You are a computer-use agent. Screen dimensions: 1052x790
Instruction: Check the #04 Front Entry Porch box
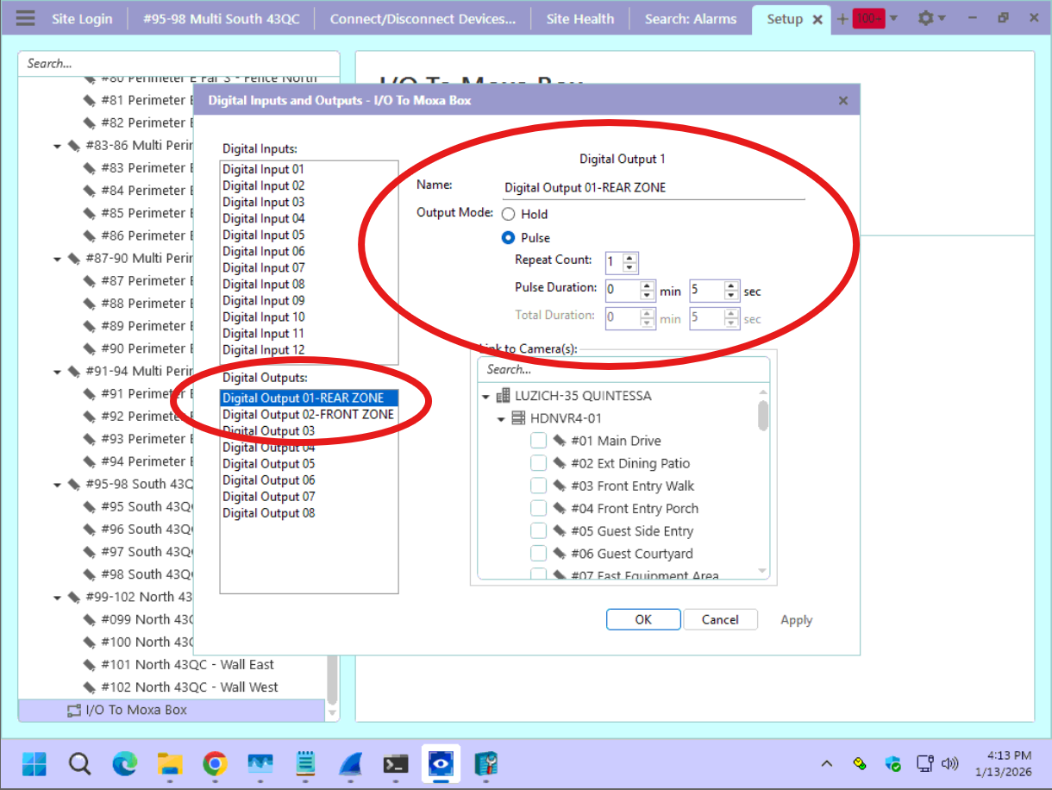pyautogui.click(x=538, y=509)
